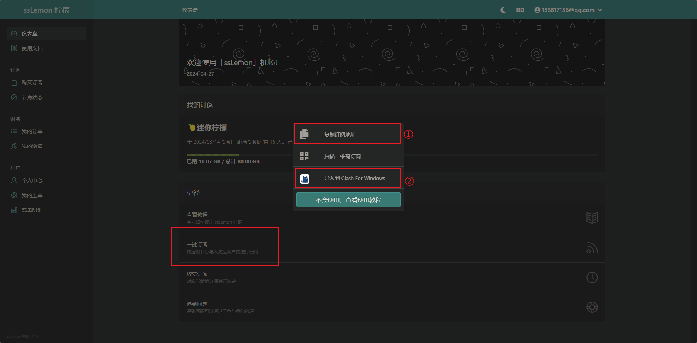Click the RSS icon in 一键订阅 row
Screen dimensions: 697x343
(592, 248)
